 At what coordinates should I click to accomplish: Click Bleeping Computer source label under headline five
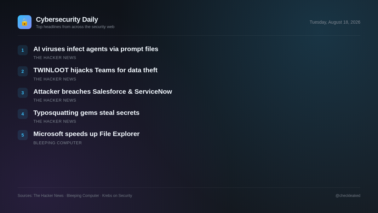pos(58,143)
